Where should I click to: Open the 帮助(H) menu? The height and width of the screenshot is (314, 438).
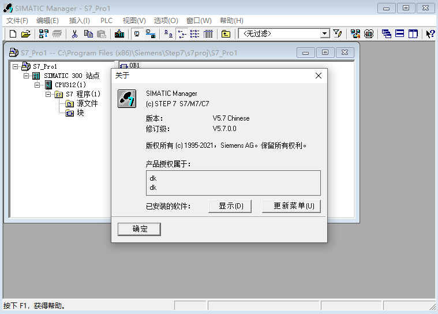[231, 21]
